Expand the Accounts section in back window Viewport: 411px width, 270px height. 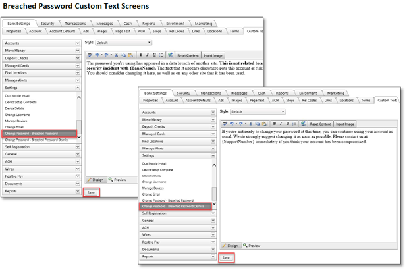(79, 43)
